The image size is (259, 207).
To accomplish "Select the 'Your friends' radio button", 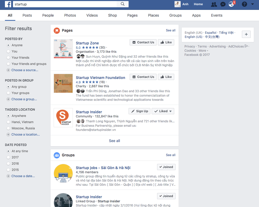I will point(8,58).
